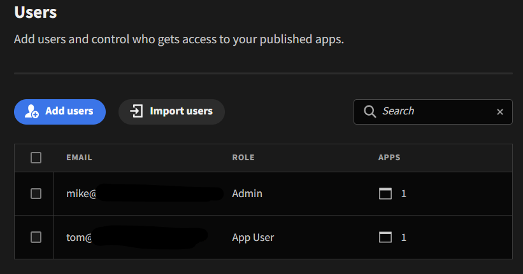This screenshot has height=274, width=523.
Task: Tick the select-all checkbox in the table header
Action: (x=36, y=158)
